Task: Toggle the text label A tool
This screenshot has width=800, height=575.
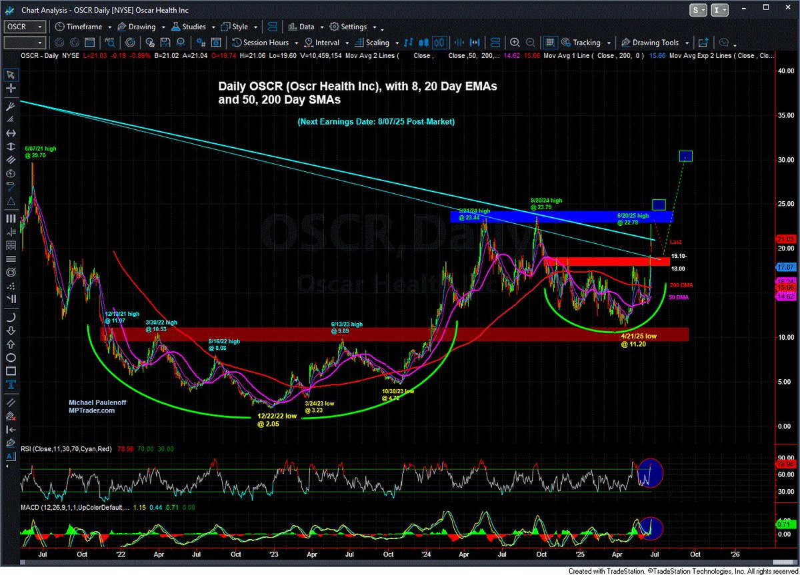Action: [x=11, y=457]
